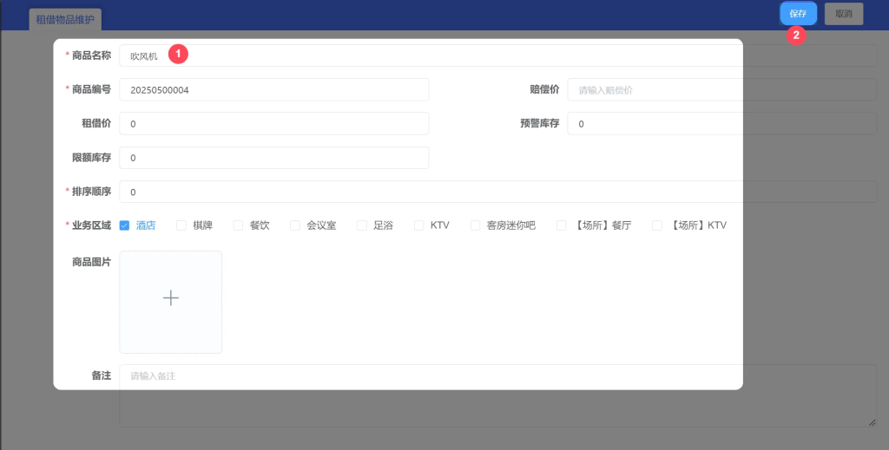Tick the 会议室 checkbox
The height and width of the screenshot is (450, 889).
point(295,225)
